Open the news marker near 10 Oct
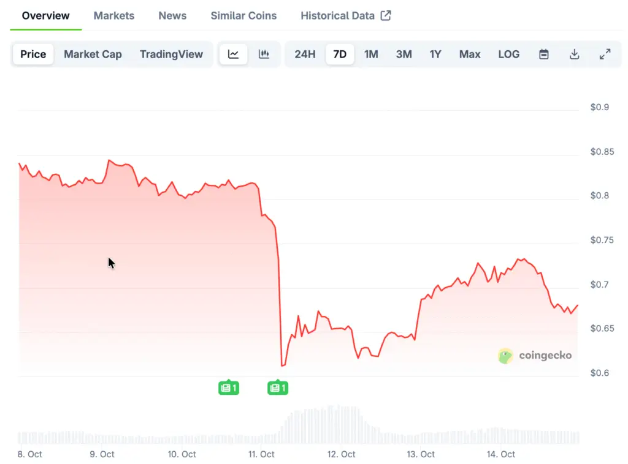628x464 pixels. click(229, 387)
